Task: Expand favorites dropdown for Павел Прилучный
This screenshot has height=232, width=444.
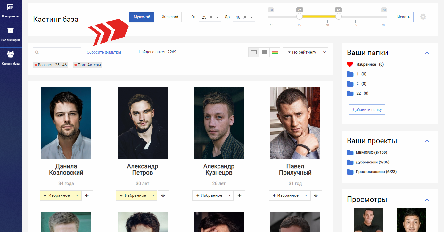Action: [x=306, y=195]
